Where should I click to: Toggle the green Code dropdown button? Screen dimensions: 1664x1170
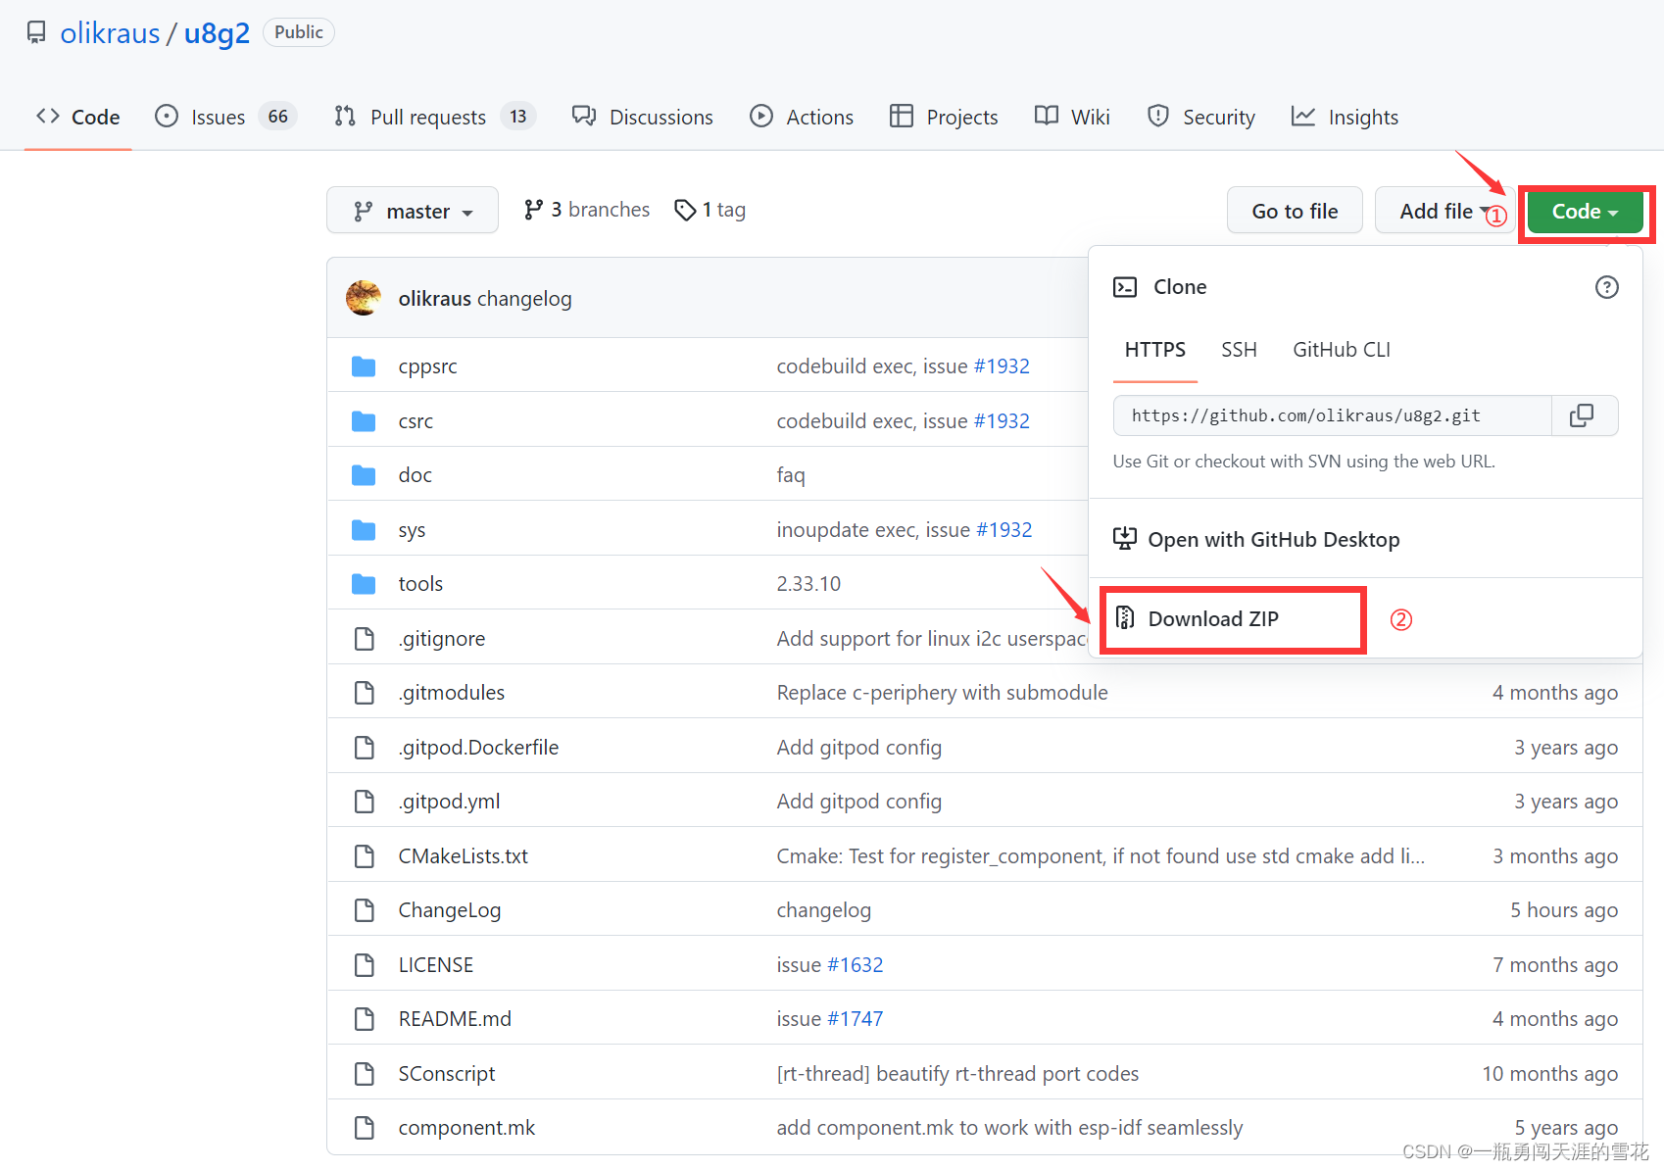point(1585,211)
